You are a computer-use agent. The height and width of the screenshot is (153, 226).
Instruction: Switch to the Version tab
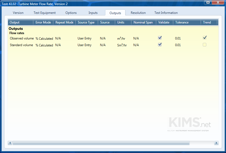[18, 13]
